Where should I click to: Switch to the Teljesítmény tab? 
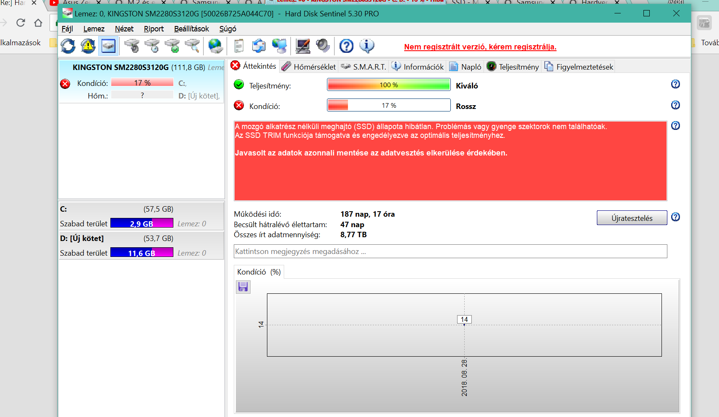pyautogui.click(x=513, y=67)
